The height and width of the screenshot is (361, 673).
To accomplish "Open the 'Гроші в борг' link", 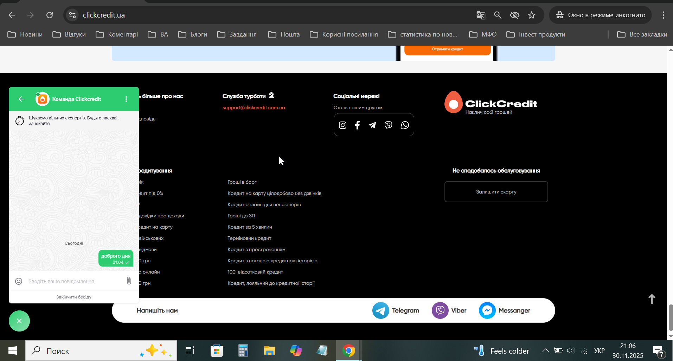I will pyautogui.click(x=242, y=182).
